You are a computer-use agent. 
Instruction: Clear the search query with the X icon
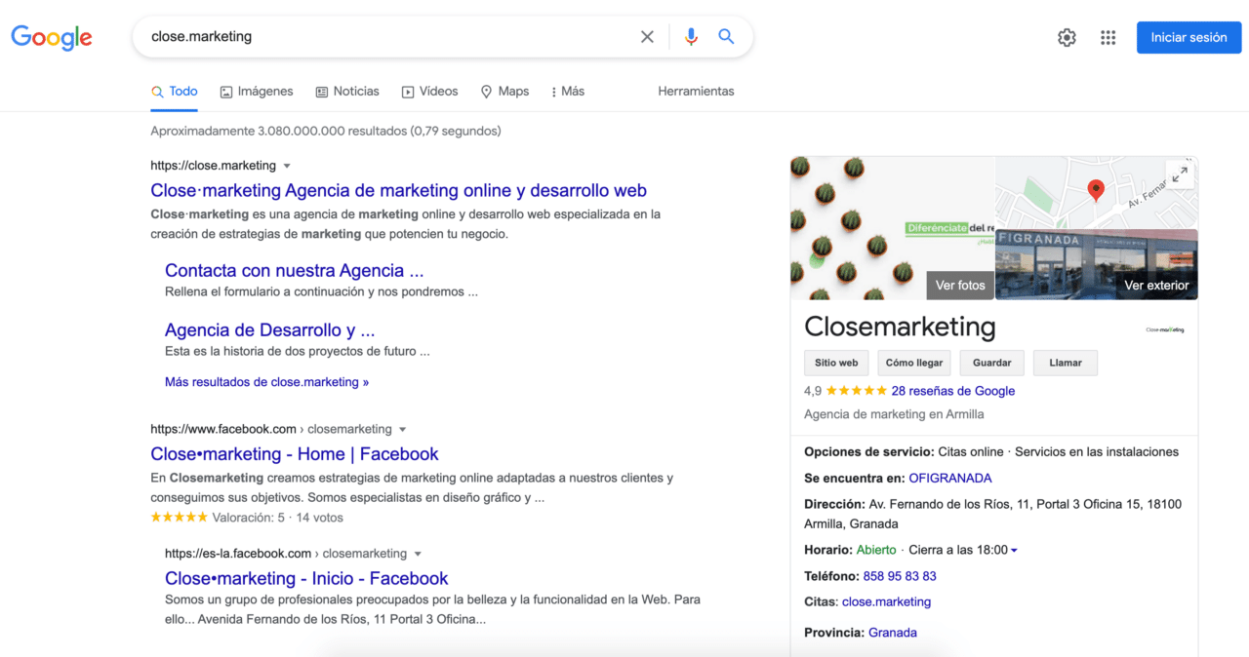pos(647,36)
